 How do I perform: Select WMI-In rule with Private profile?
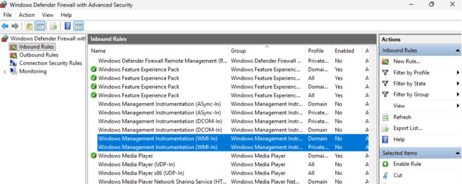coord(233,147)
